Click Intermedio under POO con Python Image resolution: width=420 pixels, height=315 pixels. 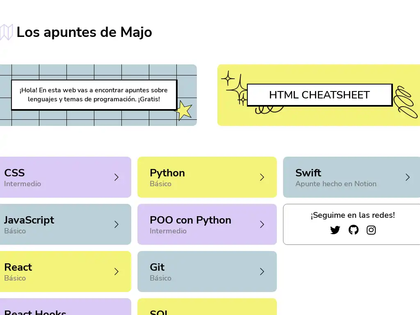coord(168,231)
